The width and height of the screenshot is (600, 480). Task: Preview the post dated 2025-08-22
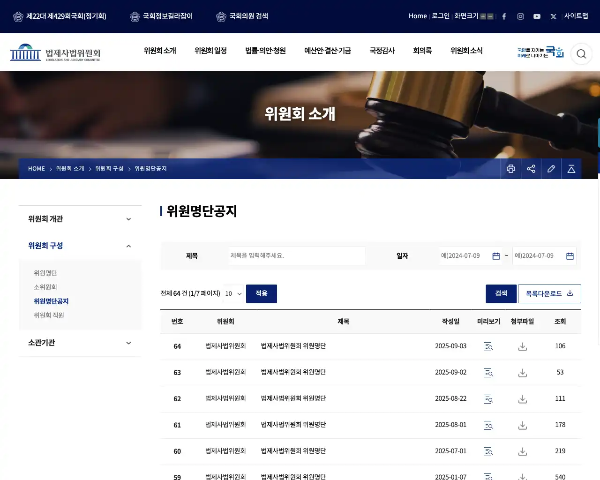488,399
